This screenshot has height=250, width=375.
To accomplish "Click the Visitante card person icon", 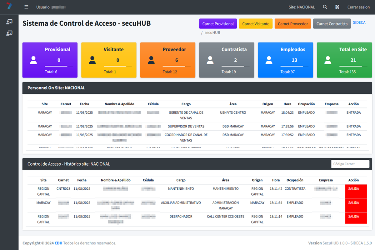I will pos(92,60).
